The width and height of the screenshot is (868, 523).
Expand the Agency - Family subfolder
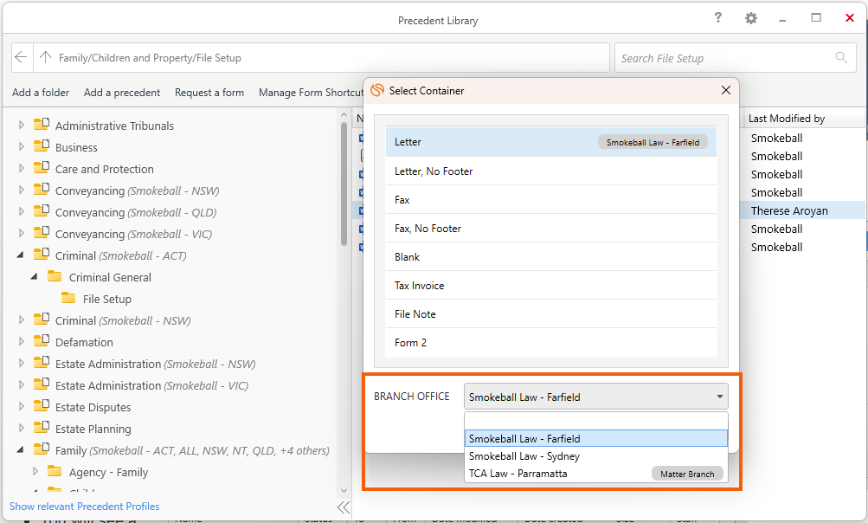(x=35, y=471)
